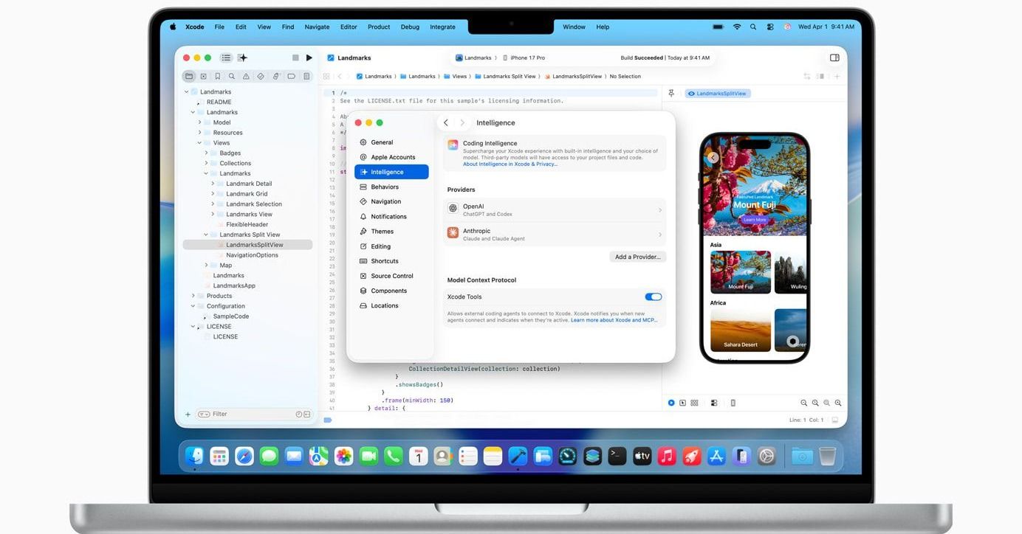Viewport: 1022px width, 534px height.
Task: Expand the Landmark Detail group
Action: (x=213, y=184)
